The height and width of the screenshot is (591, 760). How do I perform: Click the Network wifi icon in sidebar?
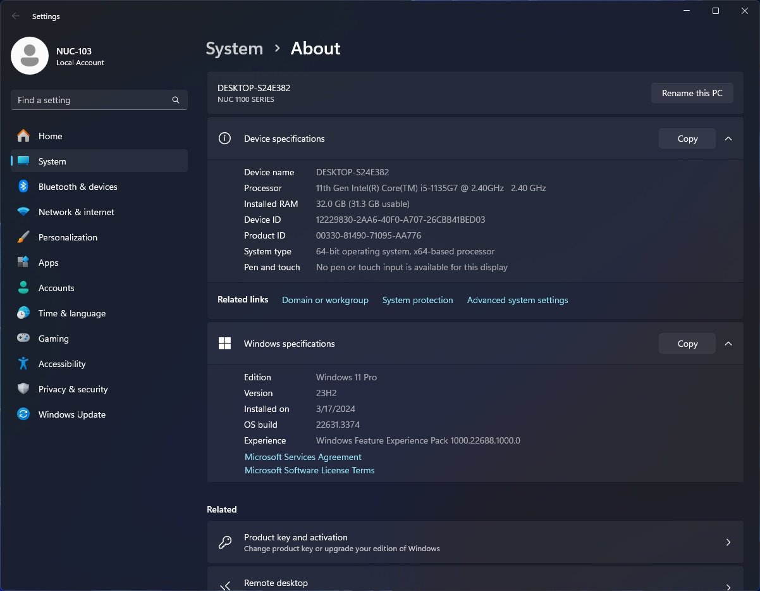point(23,212)
